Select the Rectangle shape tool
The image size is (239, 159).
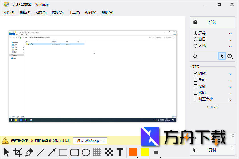[x=63, y=152]
